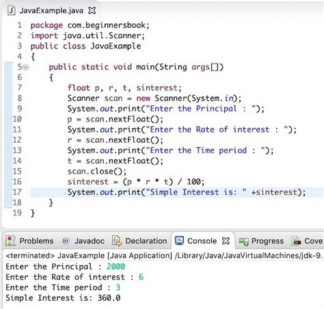Switch to the Progress tab
The width and height of the screenshot is (324, 309).
261,241
